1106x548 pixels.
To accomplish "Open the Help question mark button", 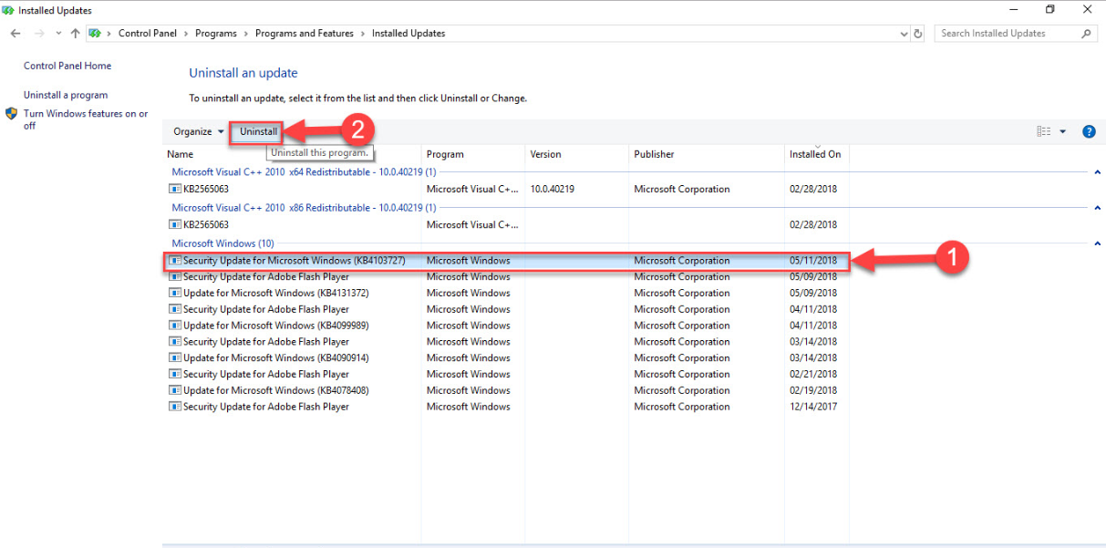I will pyautogui.click(x=1089, y=131).
